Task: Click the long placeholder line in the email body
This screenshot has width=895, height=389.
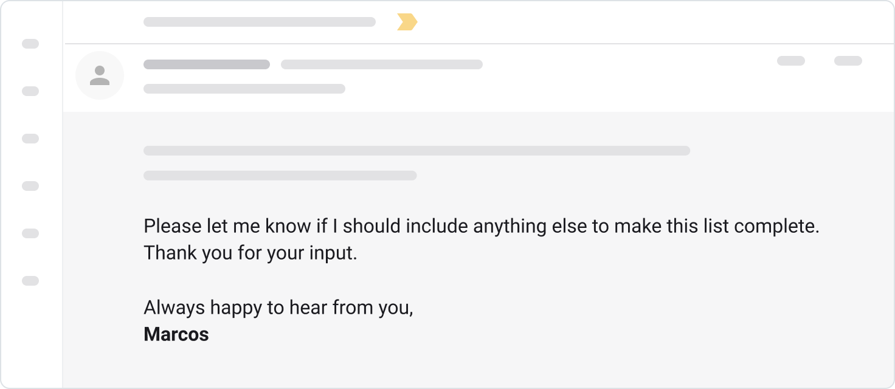Action: pos(416,151)
